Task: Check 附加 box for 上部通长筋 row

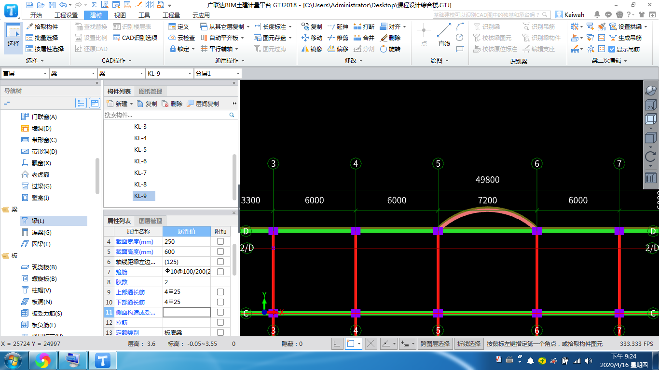Action: click(220, 292)
